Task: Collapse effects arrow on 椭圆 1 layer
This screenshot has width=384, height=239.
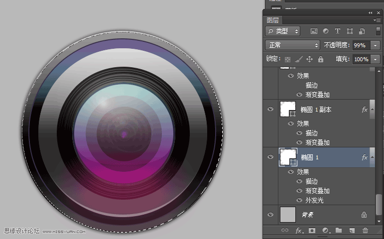Action: point(372,157)
